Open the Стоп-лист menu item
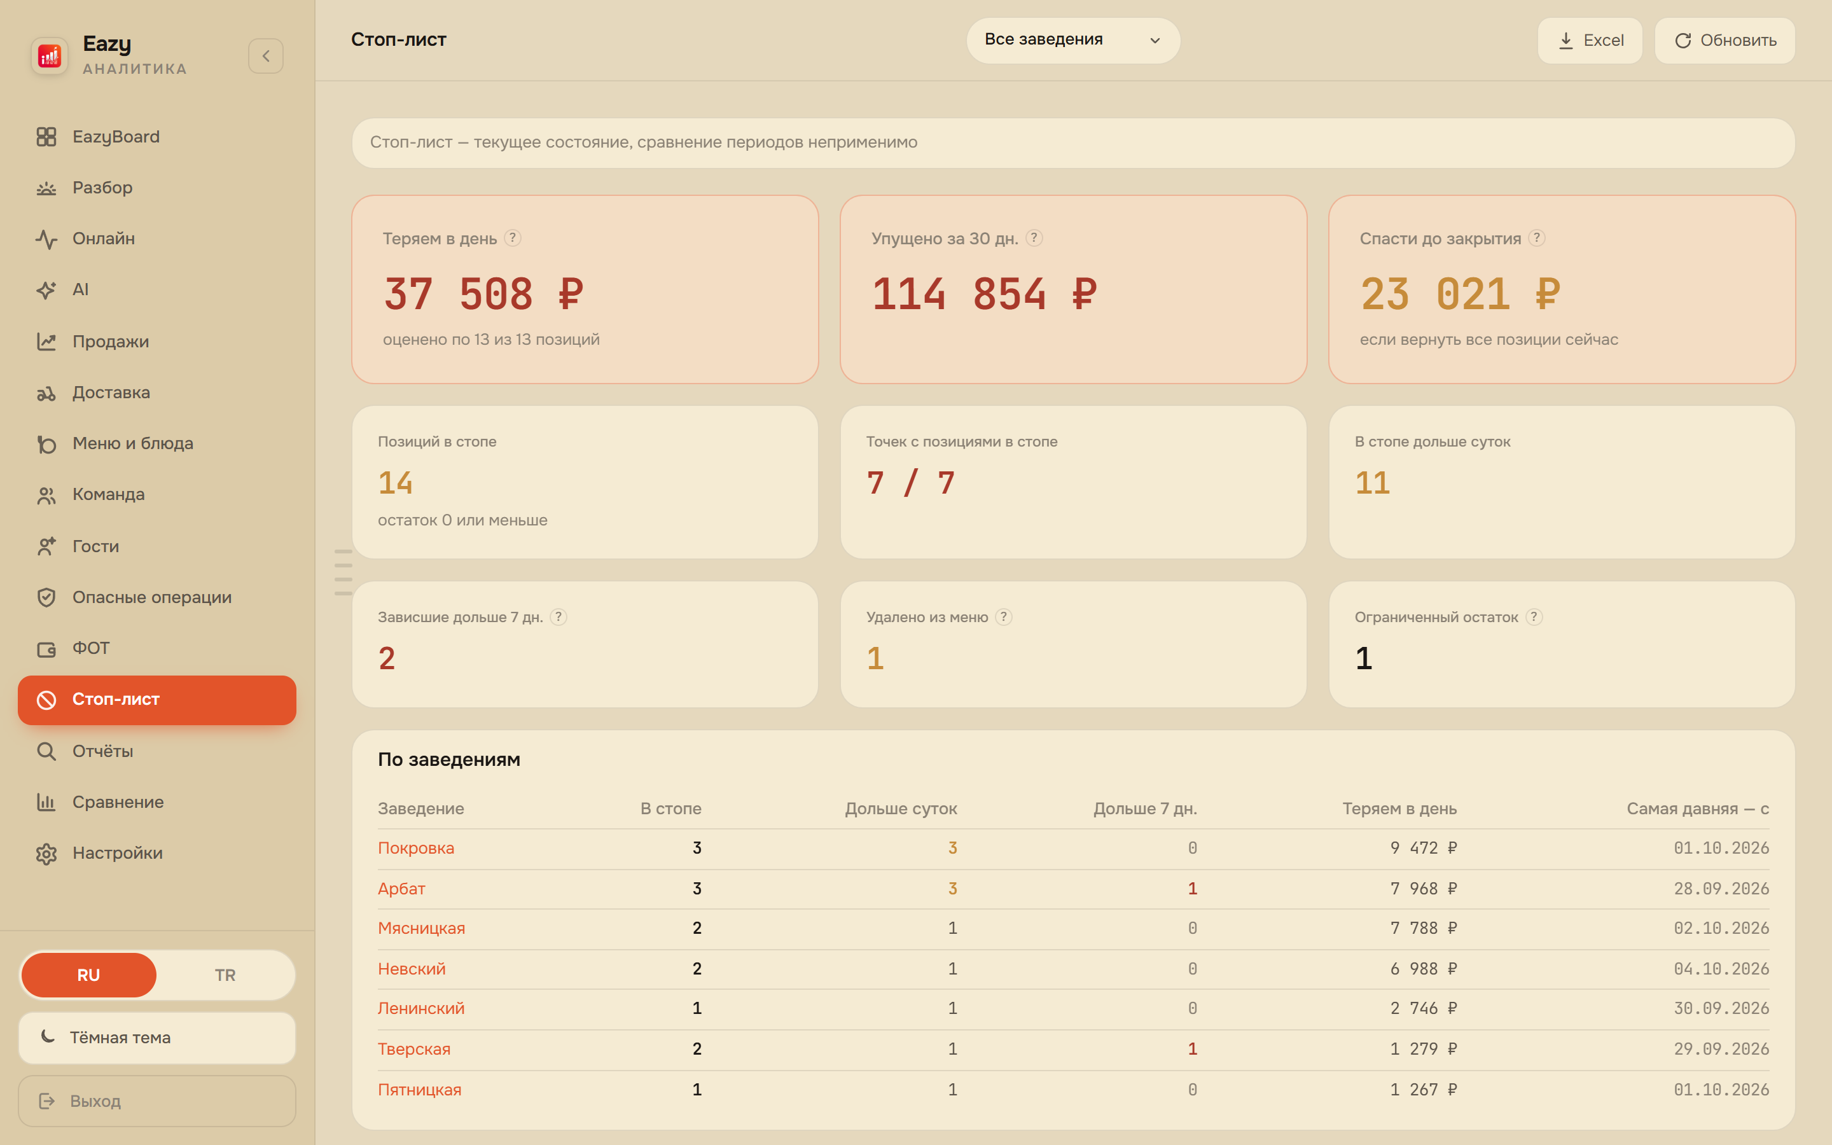The image size is (1832, 1145). 156,700
